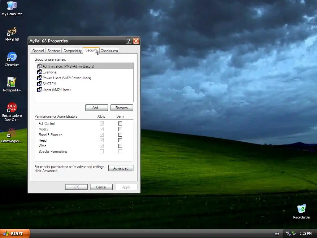This screenshot has height=238, width=317.
Task: Select the Notepad++ desktop shortcut
Action: (12, 84)
